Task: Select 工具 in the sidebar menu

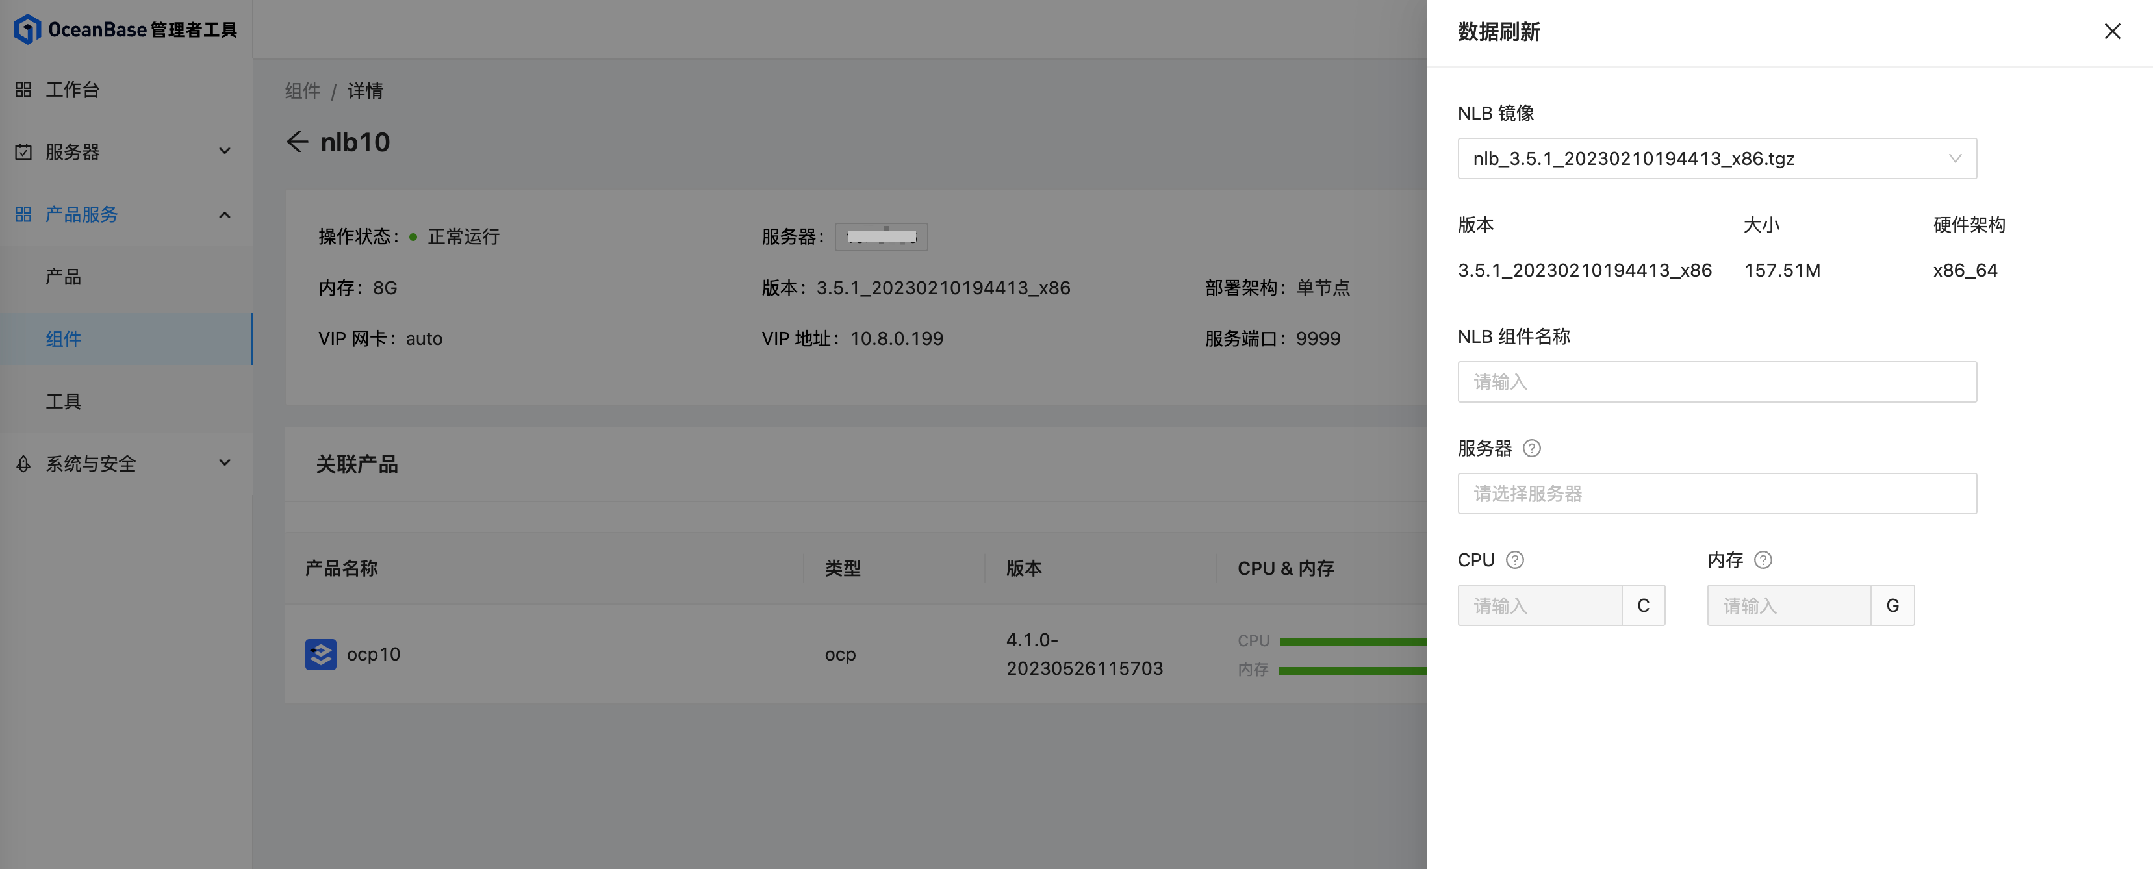Action: [62, 400]
